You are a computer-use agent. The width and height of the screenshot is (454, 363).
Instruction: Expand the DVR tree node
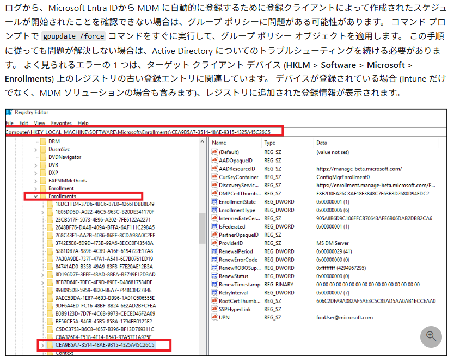tap(35, 165)
